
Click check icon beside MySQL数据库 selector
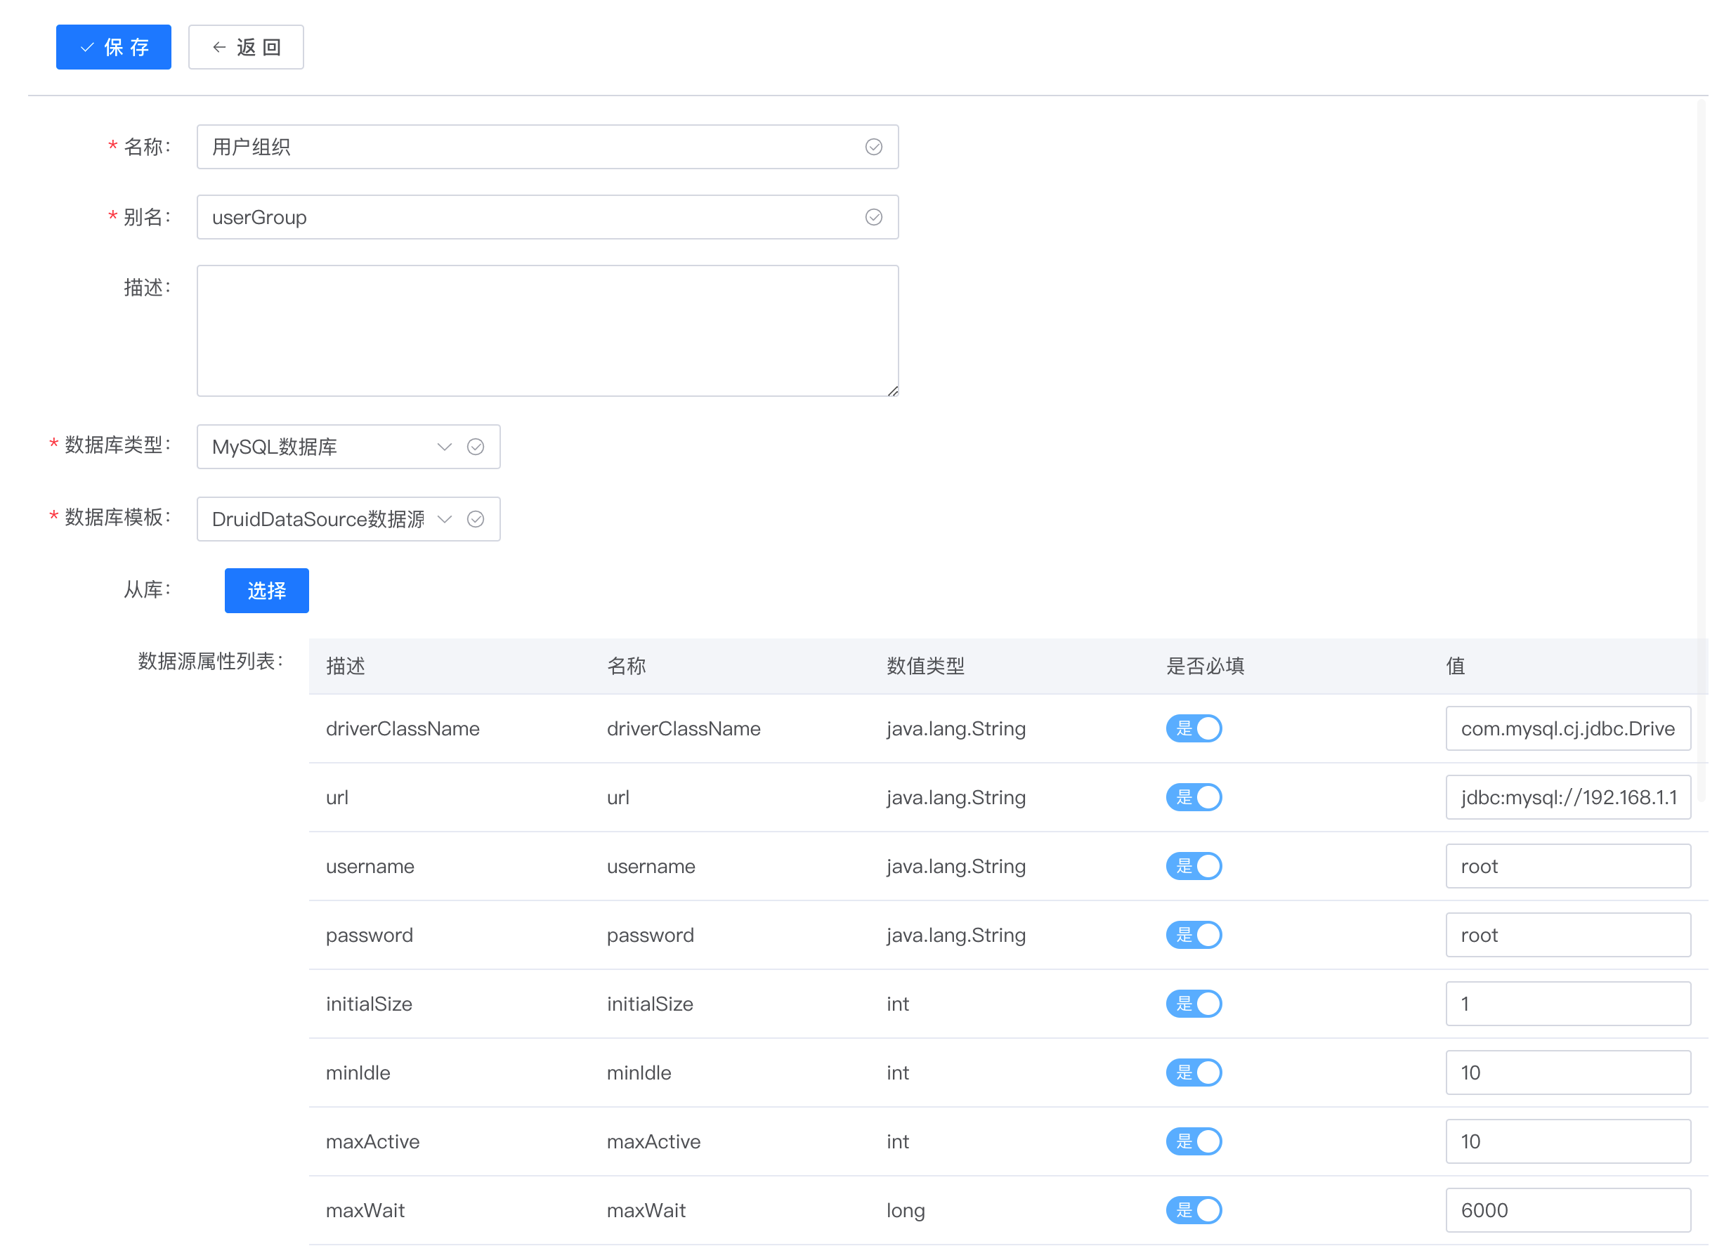[x=476, y=447]
